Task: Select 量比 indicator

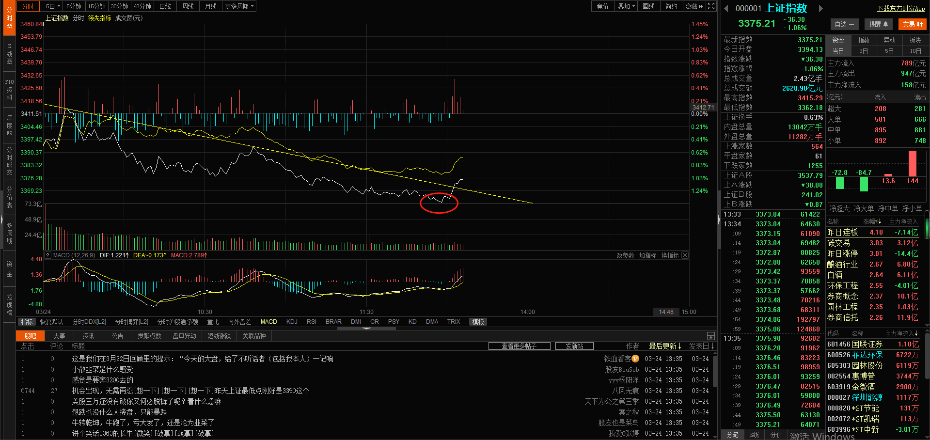Action: pyautogui.click(x=213, y=322)
